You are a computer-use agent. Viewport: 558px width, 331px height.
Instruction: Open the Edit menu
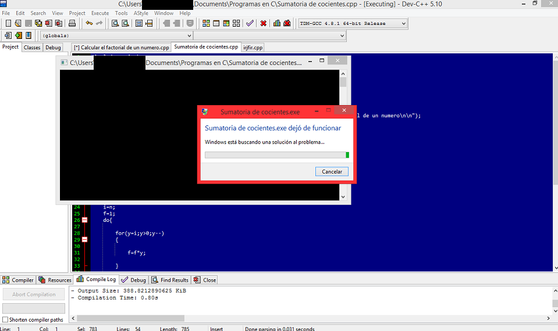click(20, 13)
